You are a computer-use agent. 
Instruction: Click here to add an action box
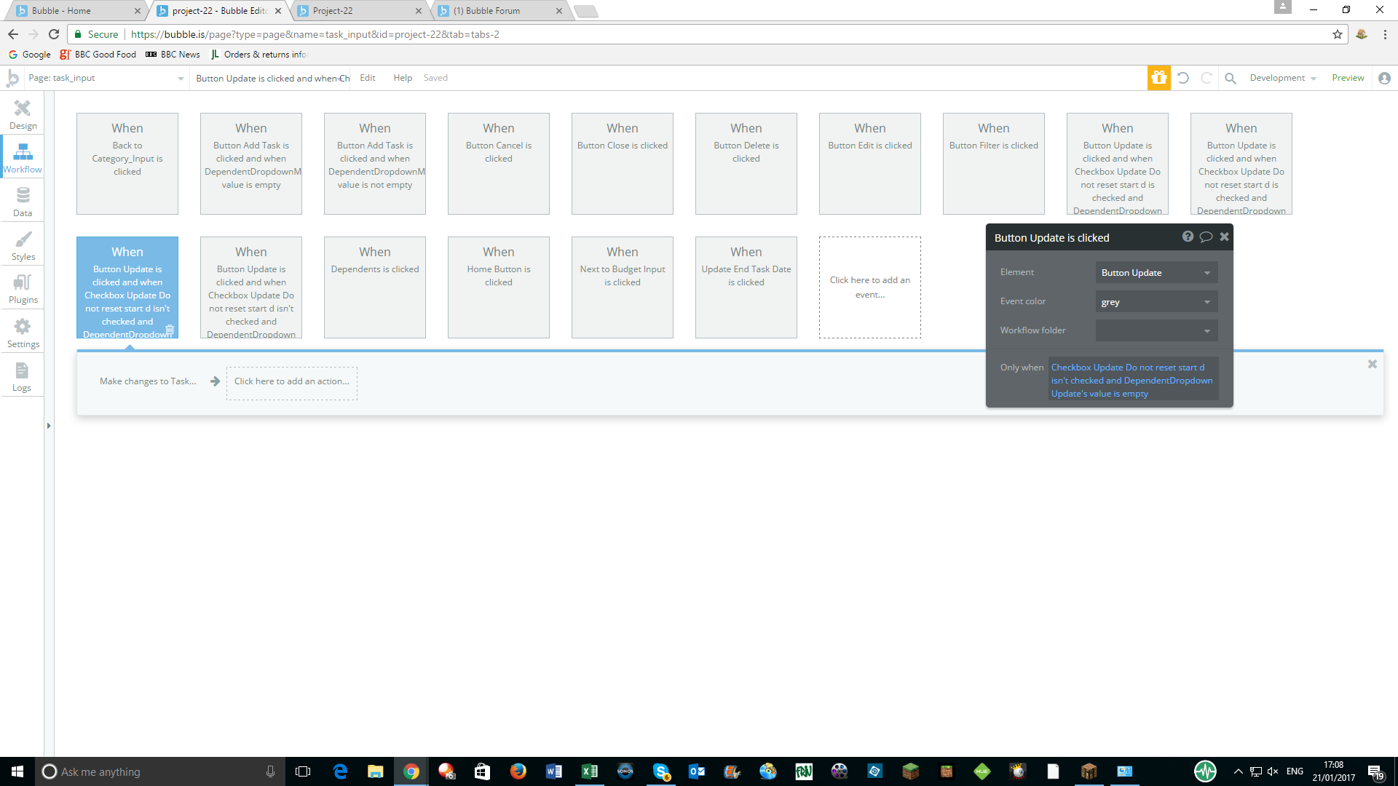(291, 382)
